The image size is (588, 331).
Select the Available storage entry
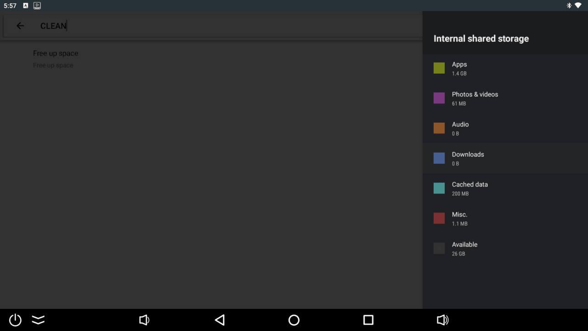click(x=505, y=249)
